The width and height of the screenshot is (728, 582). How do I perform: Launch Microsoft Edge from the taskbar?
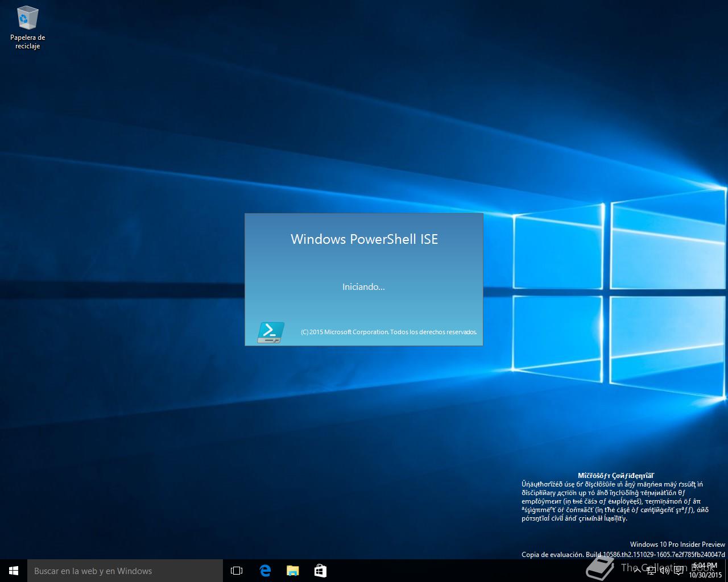coord(265,571)
